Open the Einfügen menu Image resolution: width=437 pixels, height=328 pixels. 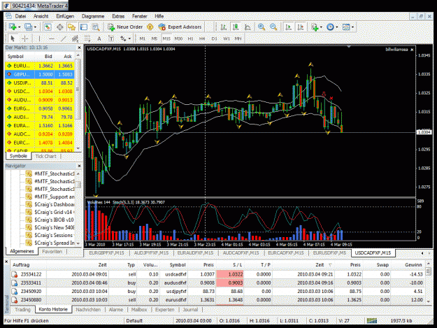65,16
